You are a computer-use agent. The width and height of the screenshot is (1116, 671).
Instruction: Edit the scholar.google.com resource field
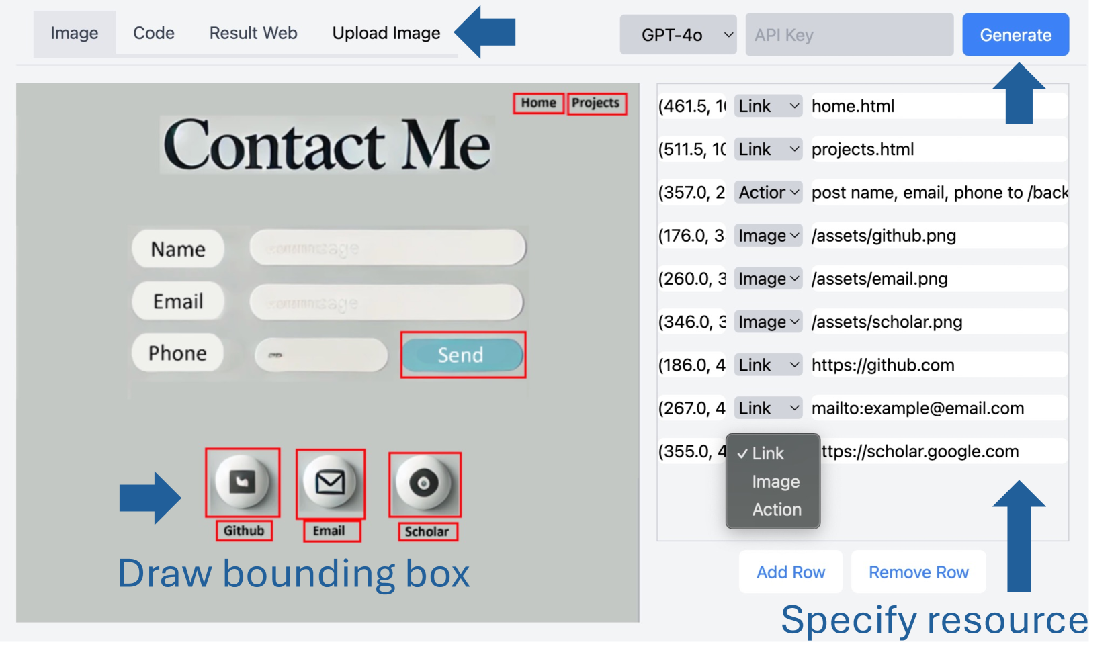(944, 451)
